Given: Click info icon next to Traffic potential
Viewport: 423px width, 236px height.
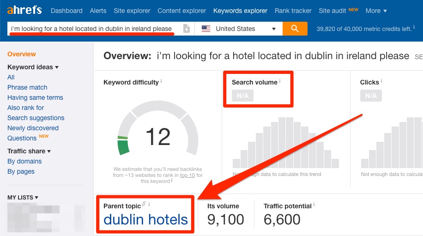Looking at the screenshot, I should 314,205.
